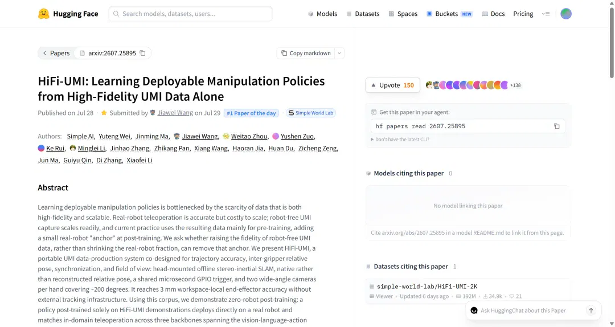This screenshot has height=327, width=615.
Task: Go back to Papers list
Action: click(56, 53)
